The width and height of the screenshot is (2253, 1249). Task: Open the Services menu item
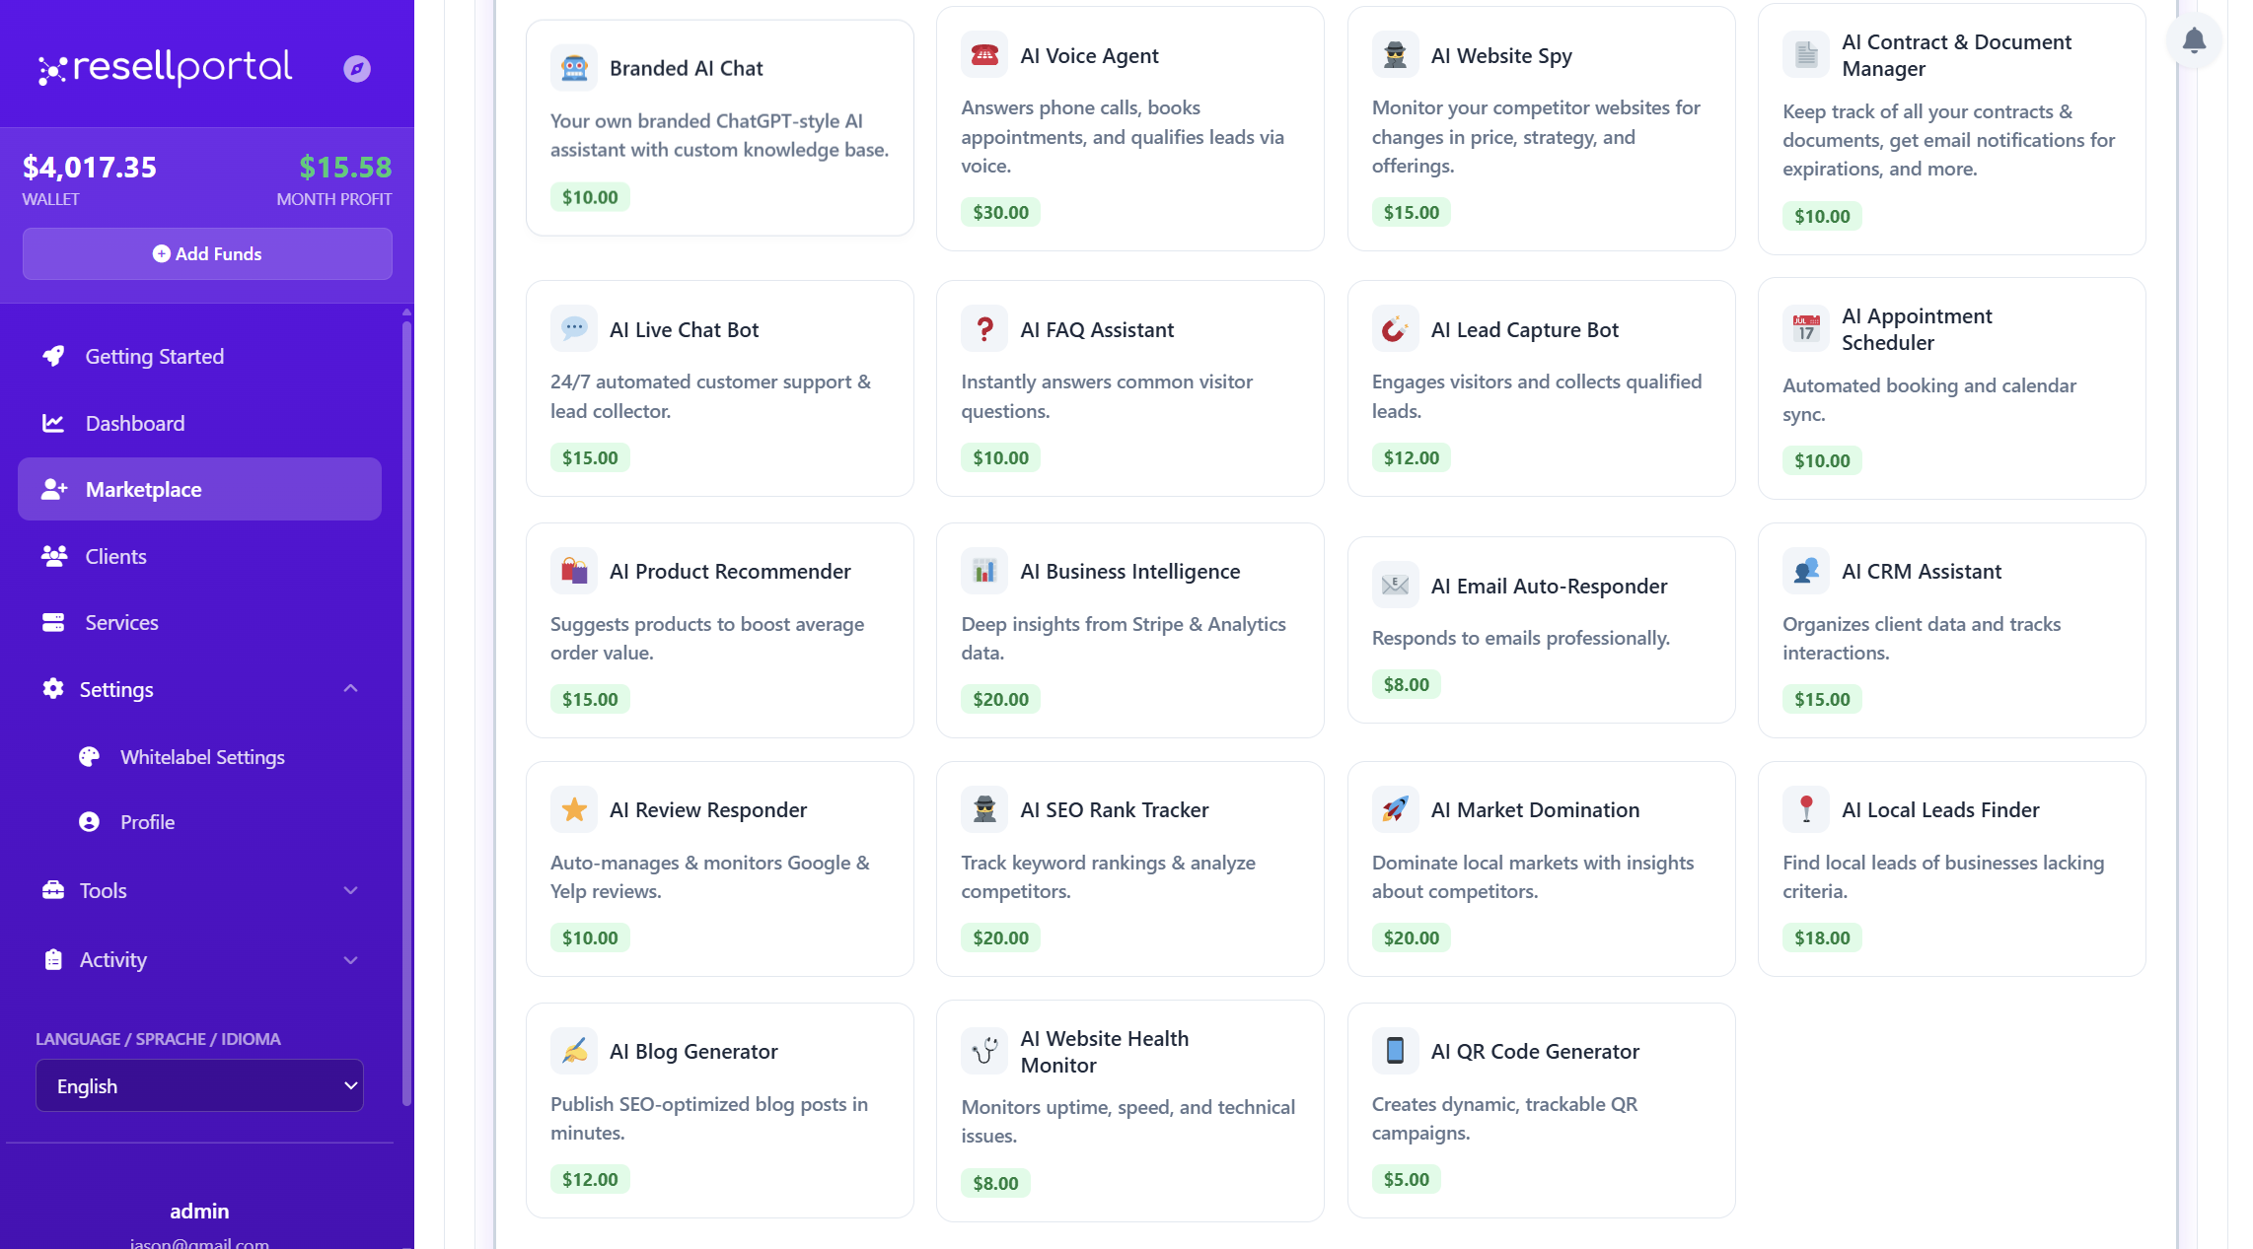click(x=121, y=622)
